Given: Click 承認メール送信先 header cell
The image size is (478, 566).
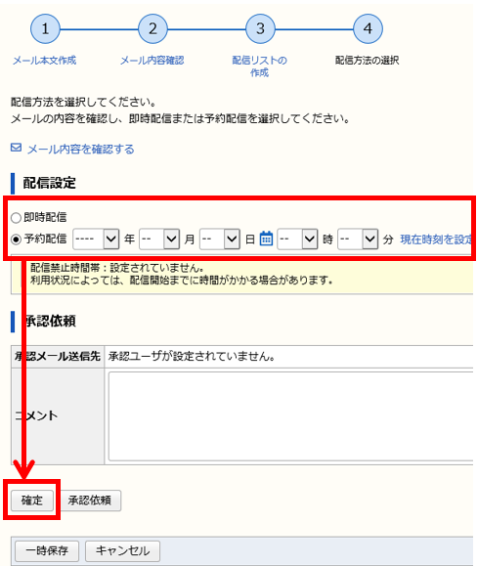Looking at the screenshot, I should tap(58, 357).
